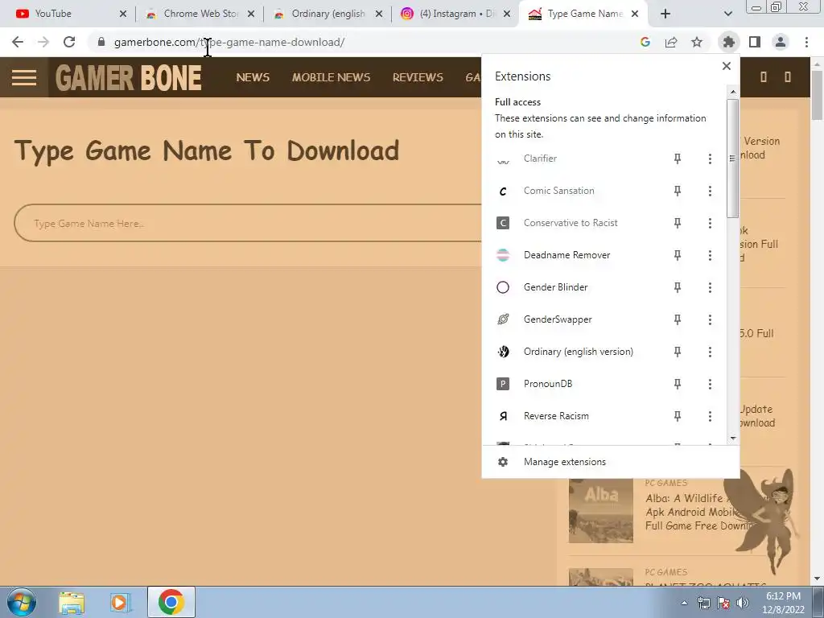Screen dimensions: 824x618
Task: Click the site lock icon in address bar
Action: (x=101, y=42)
